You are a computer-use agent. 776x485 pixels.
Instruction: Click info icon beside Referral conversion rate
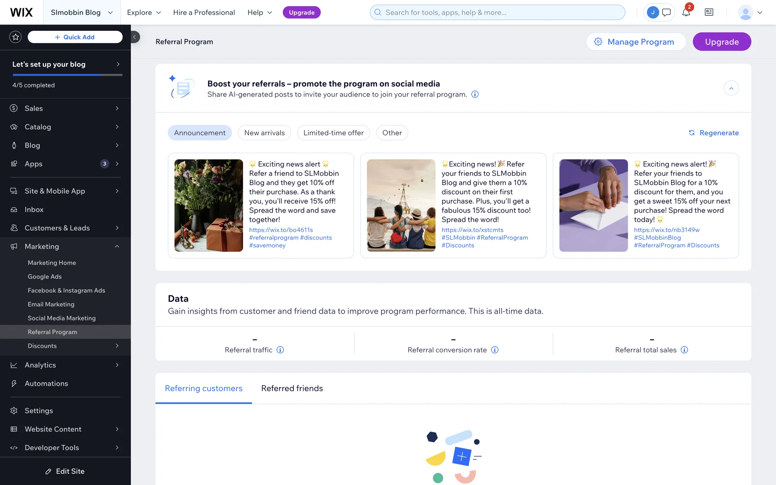[495, 350]
